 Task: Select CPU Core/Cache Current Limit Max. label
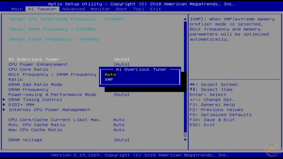[x=55, y=120]
